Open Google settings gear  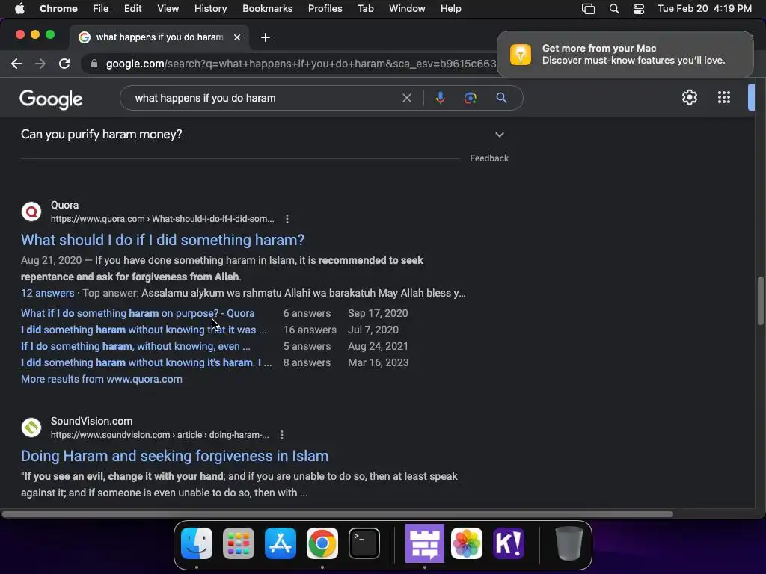pyautogui.click(x=689, y=97)
